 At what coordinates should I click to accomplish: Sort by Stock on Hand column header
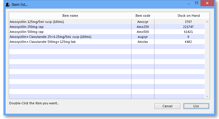pyautogui.click(x=188, y=16)
